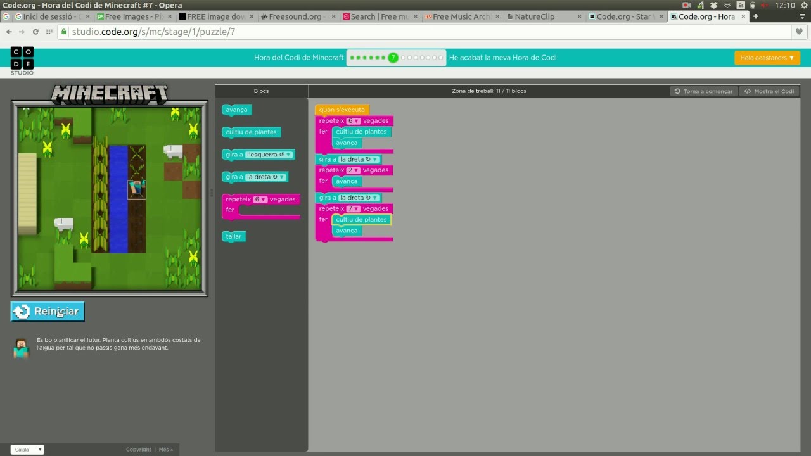Click the sheep near top right of game
This screenshot has width=811, height=456.
click(173, 151)
